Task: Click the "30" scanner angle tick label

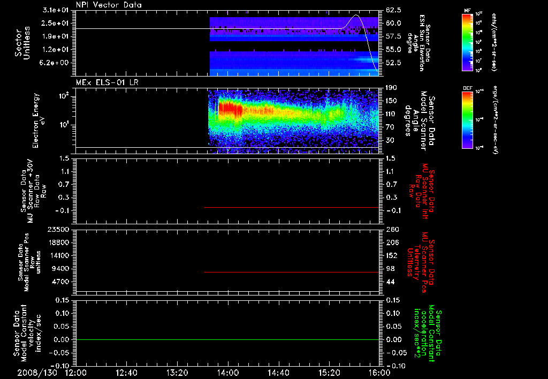Action: coord(390,140)
